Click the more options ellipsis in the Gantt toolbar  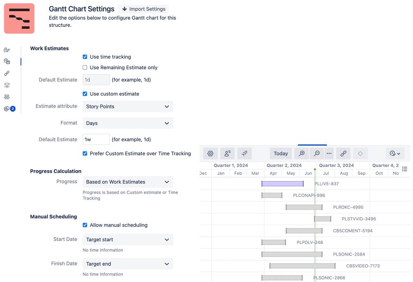329,153
